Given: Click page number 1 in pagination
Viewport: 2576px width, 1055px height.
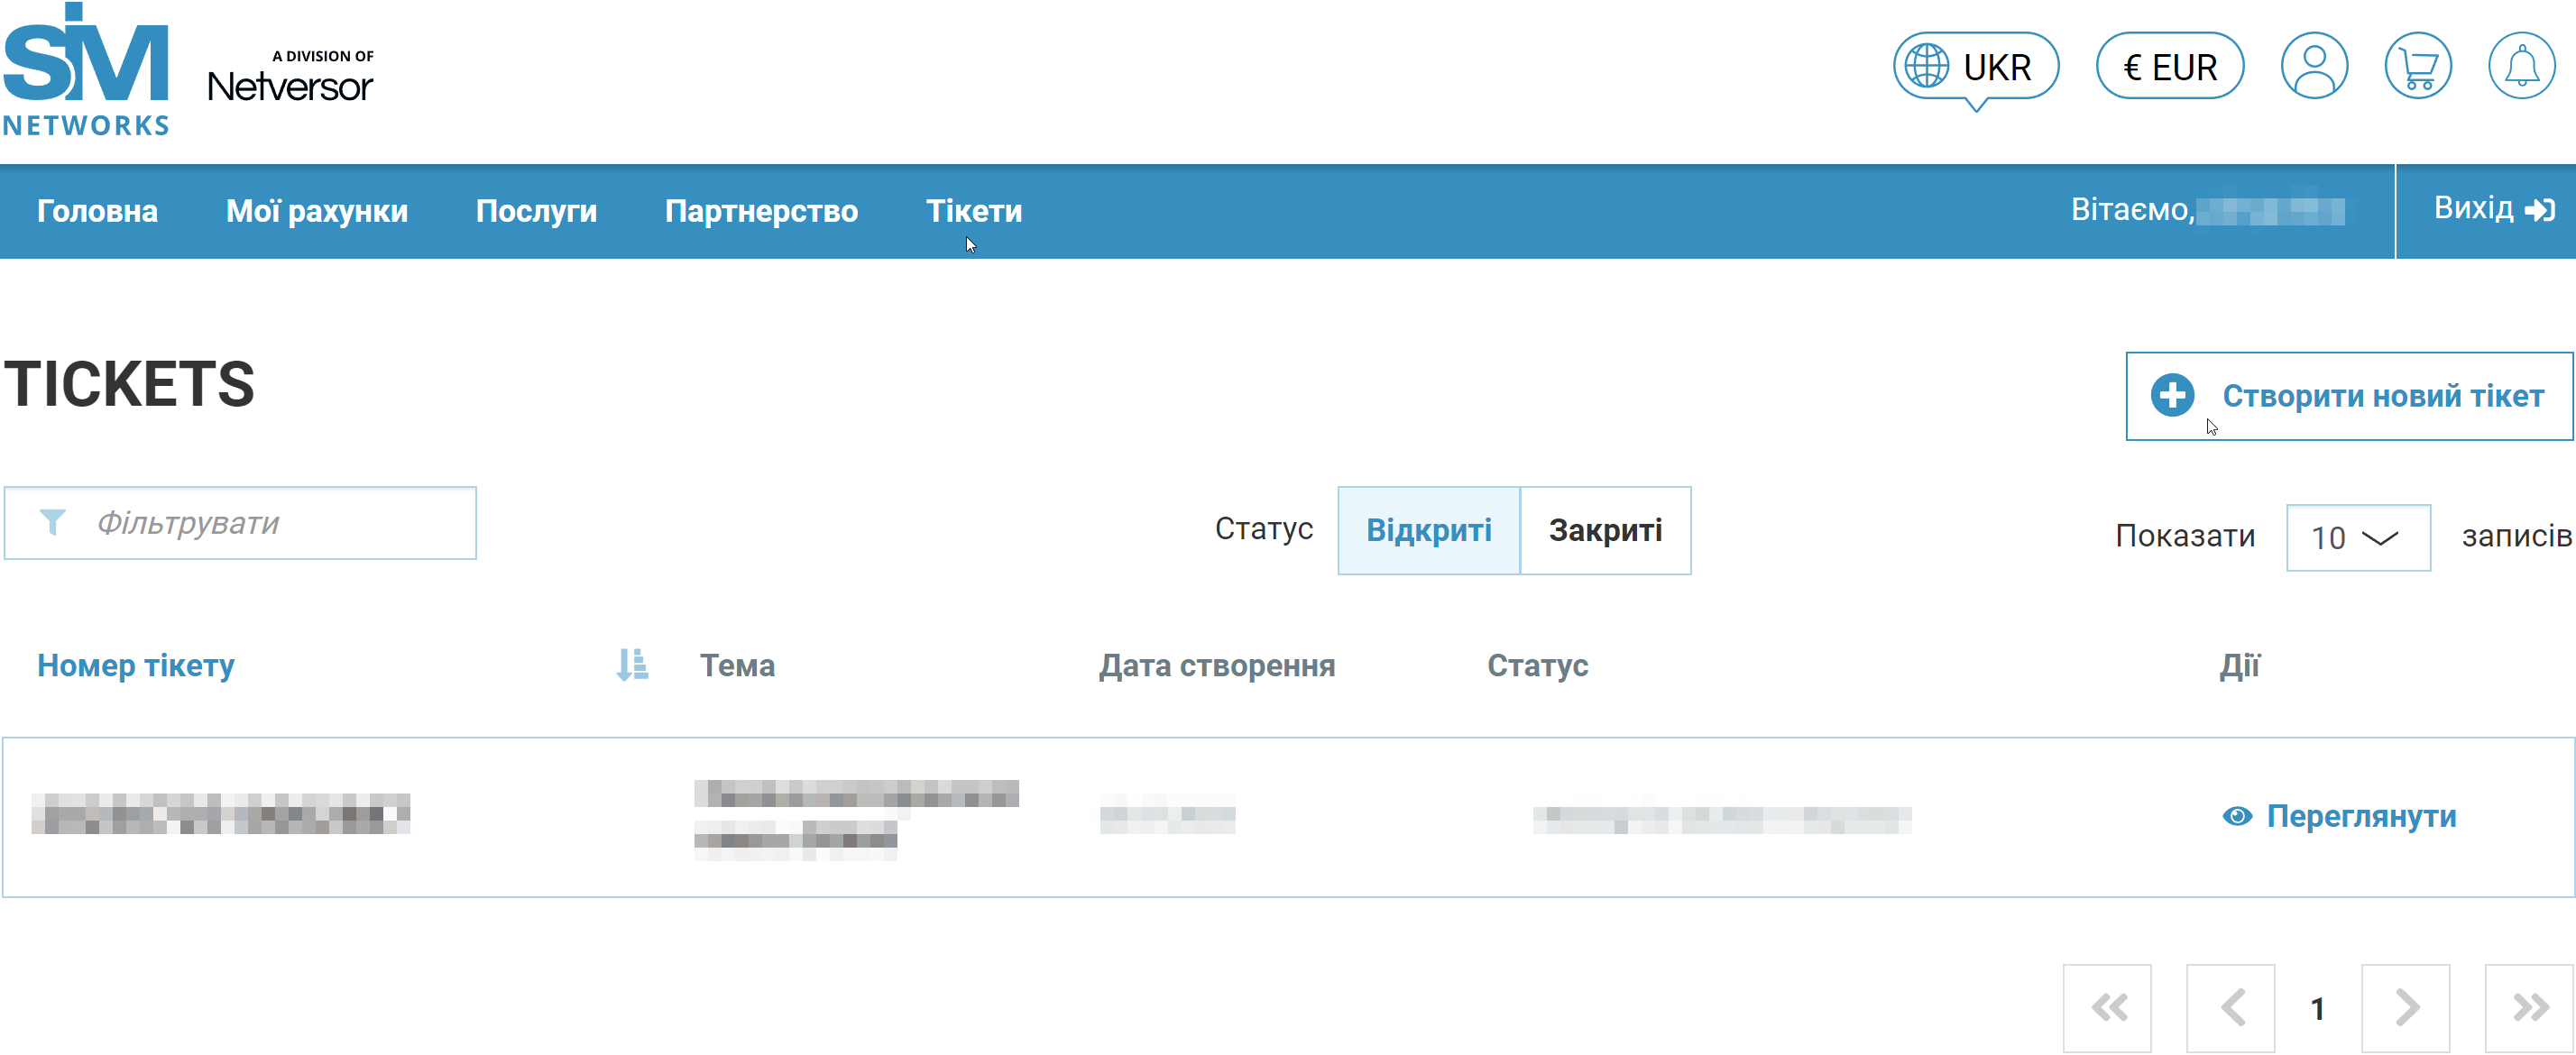Looking at the screenshot, I should click(2317, 1009).
